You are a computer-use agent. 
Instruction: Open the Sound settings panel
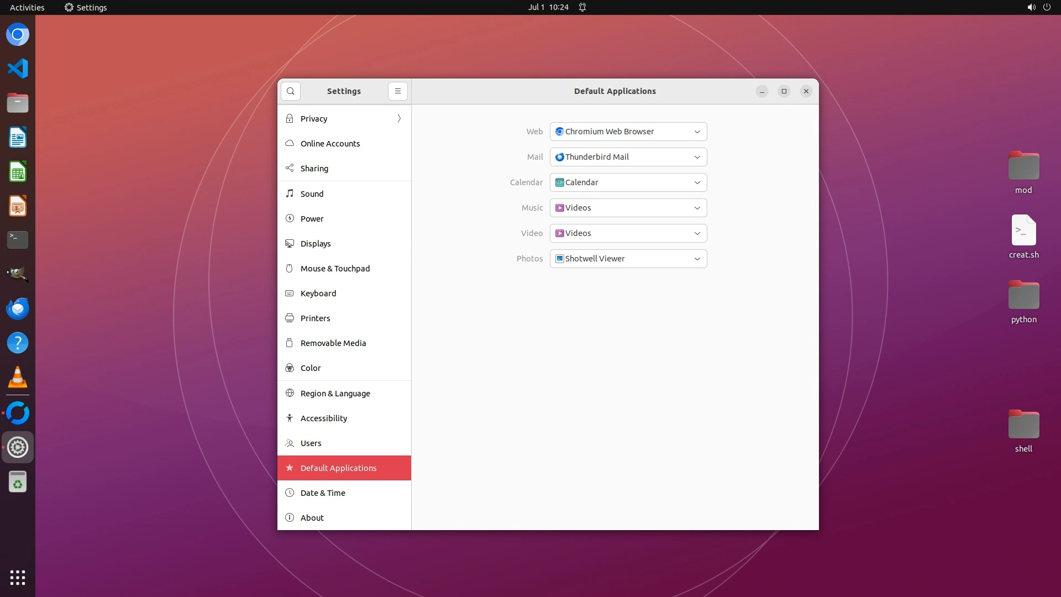coord(312,194)
